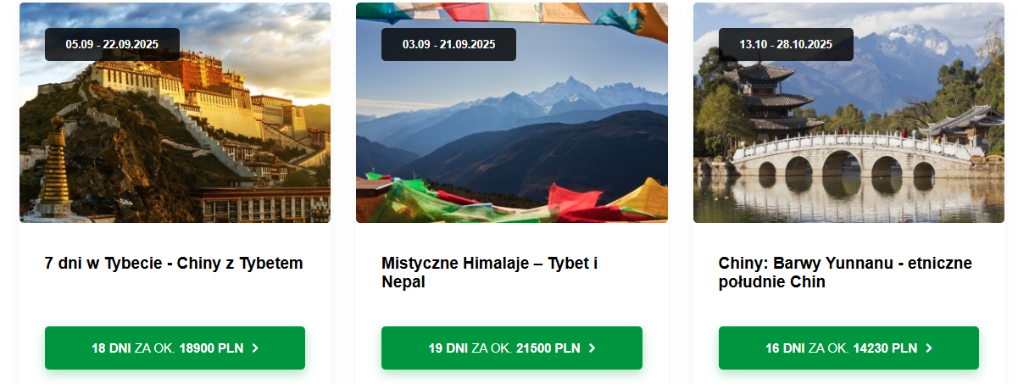Click the 18 DNI duration label
1018x384 pixels.
[111, 348]
